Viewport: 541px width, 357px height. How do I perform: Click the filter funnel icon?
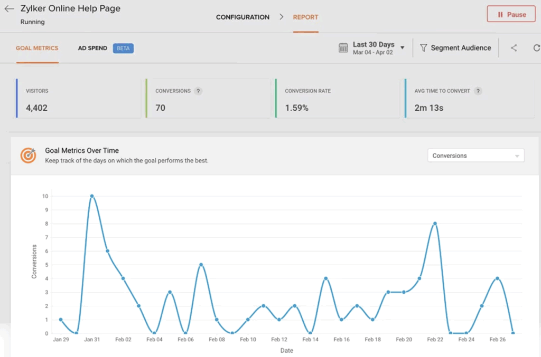point(423,48)
